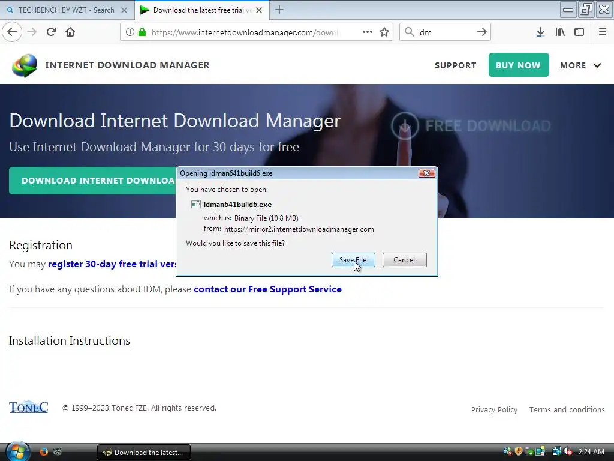Click the Save File button
Image resolution: width=614 pixels, height=461 pixels.
[353, 260]
